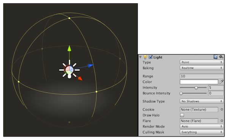This screenshot has width=228, height=140.
Task: Click the light bulb icon in Light header
Action: coord(145,57)
